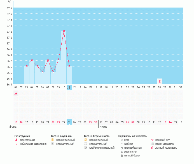The width and height of the screenshot is (194, 164).
Task: Select the 37.2 temperature peak point on day 10
Action: click(64, 31)
